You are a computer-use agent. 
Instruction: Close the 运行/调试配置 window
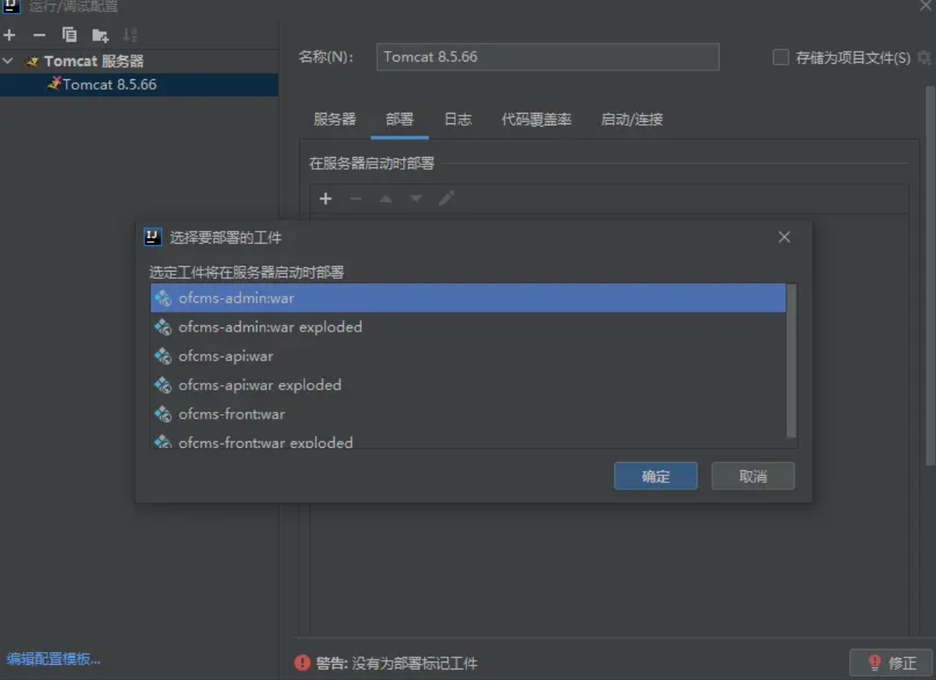[926, 5]
